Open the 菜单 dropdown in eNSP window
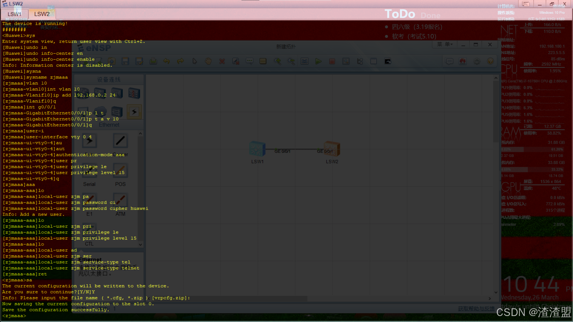This screenshot has height=322, width=573. click(x=445, y=44)
